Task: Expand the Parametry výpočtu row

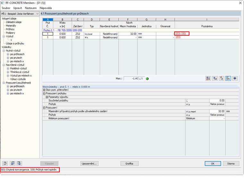Action: coord(47,97)
